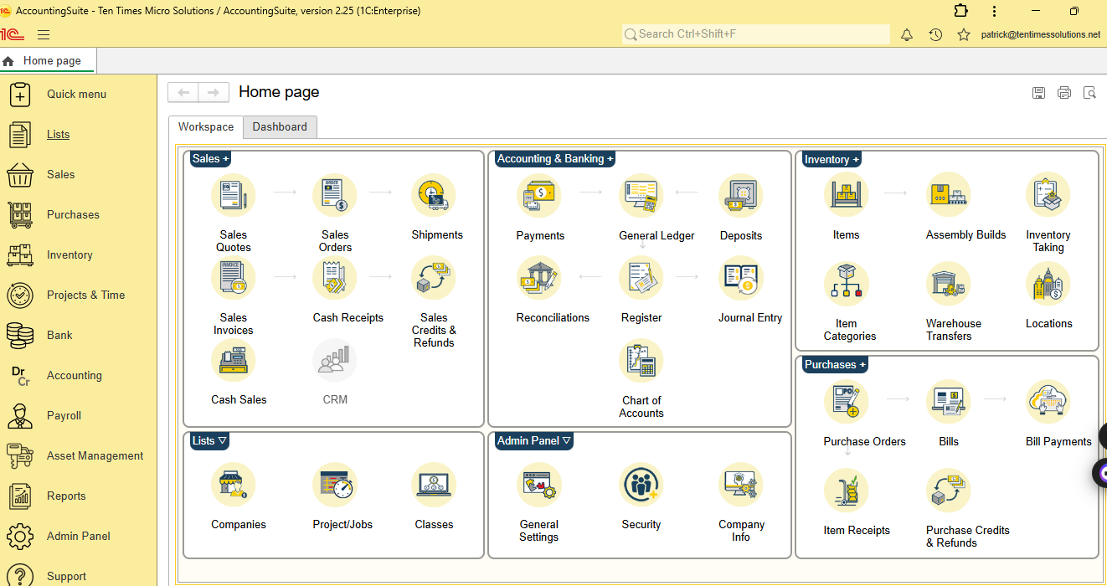
Task: Open the Sales Quotes icon
Action: coord(234,196)
